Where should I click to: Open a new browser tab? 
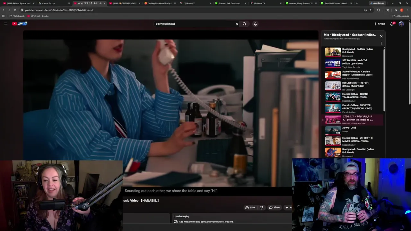tap(356, 3)
